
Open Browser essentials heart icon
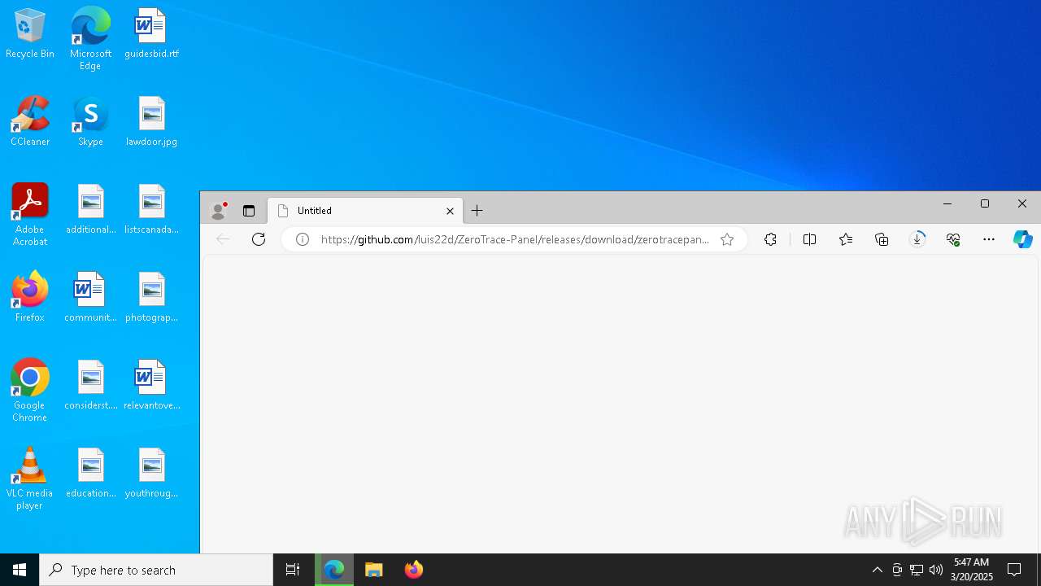pos(953,239)
